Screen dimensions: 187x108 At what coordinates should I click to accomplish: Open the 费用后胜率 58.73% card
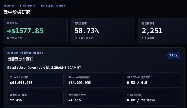[103, 31]
